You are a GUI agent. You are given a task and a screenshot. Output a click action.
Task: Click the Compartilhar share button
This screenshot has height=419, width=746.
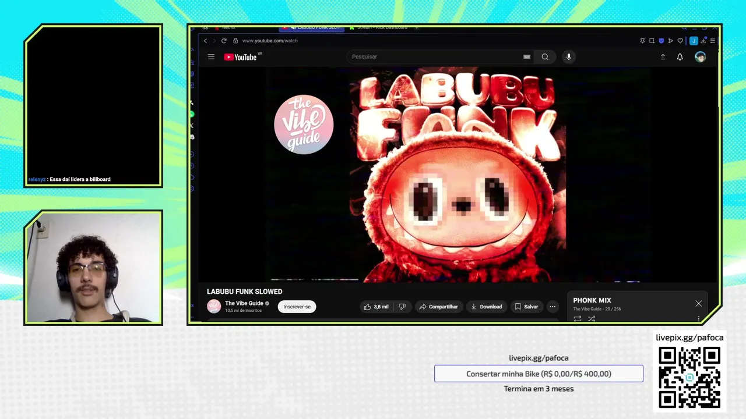438,307
